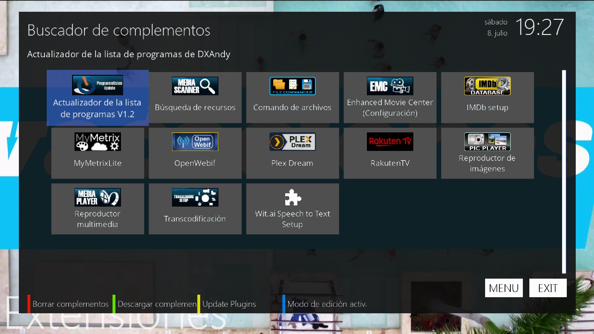Launch the Plex Dream icon
The width and height of the screenshot is (594, 334).
coord(292,142)
